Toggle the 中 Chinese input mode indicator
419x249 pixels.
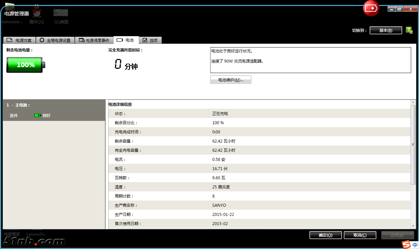(415, 245)
